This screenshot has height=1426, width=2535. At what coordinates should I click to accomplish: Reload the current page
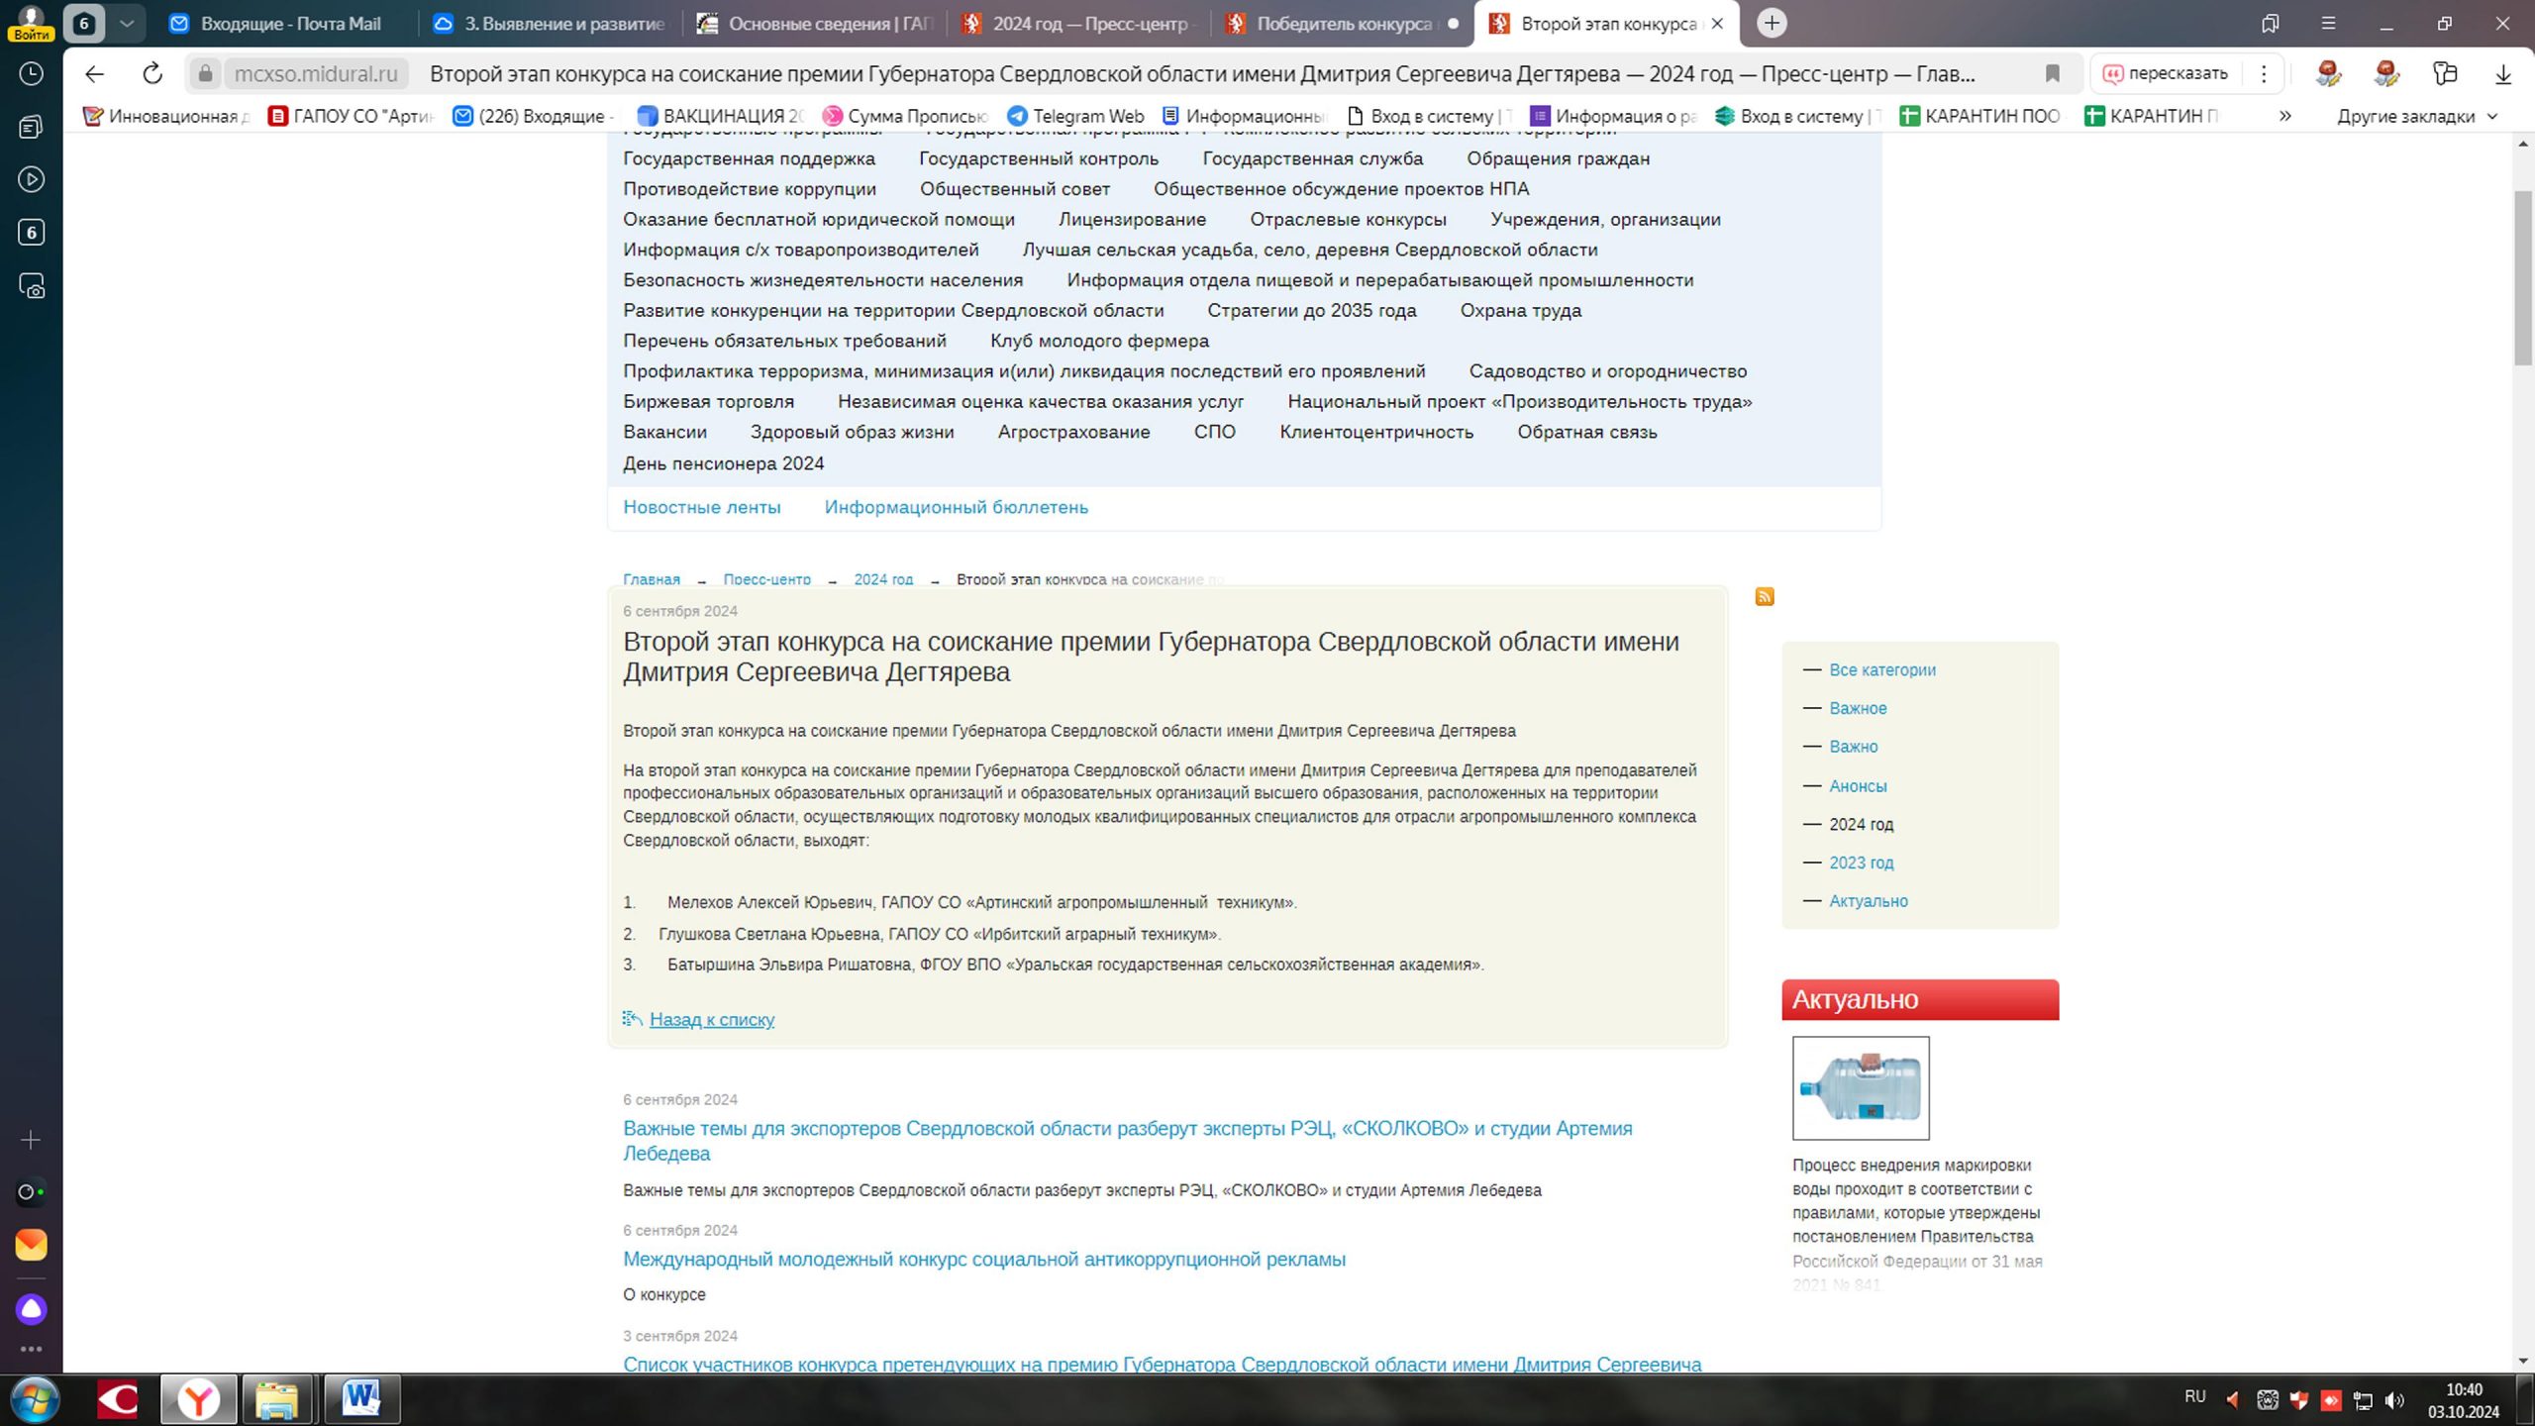[x=152, y=74]
